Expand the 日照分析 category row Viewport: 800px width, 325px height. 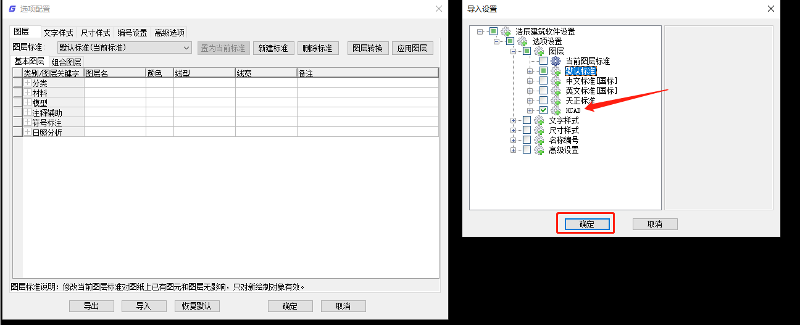click(x=27, y=132)
